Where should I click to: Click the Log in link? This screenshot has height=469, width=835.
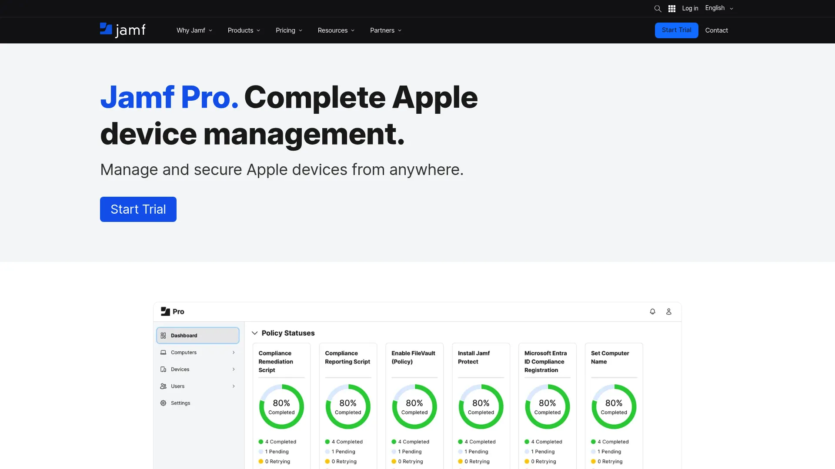[x=690, y=8]
